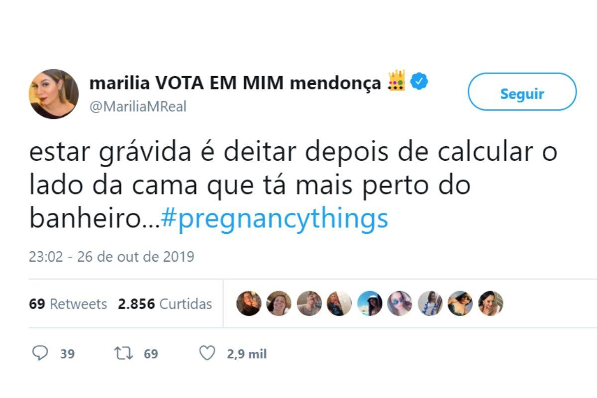Open the #pregnancythings hashtag
Screen dimensions: 597x398
(x=275, y=218)
